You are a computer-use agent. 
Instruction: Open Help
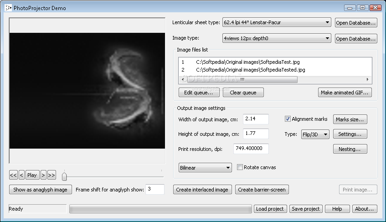pyautogui.click(x=337, y=209)
